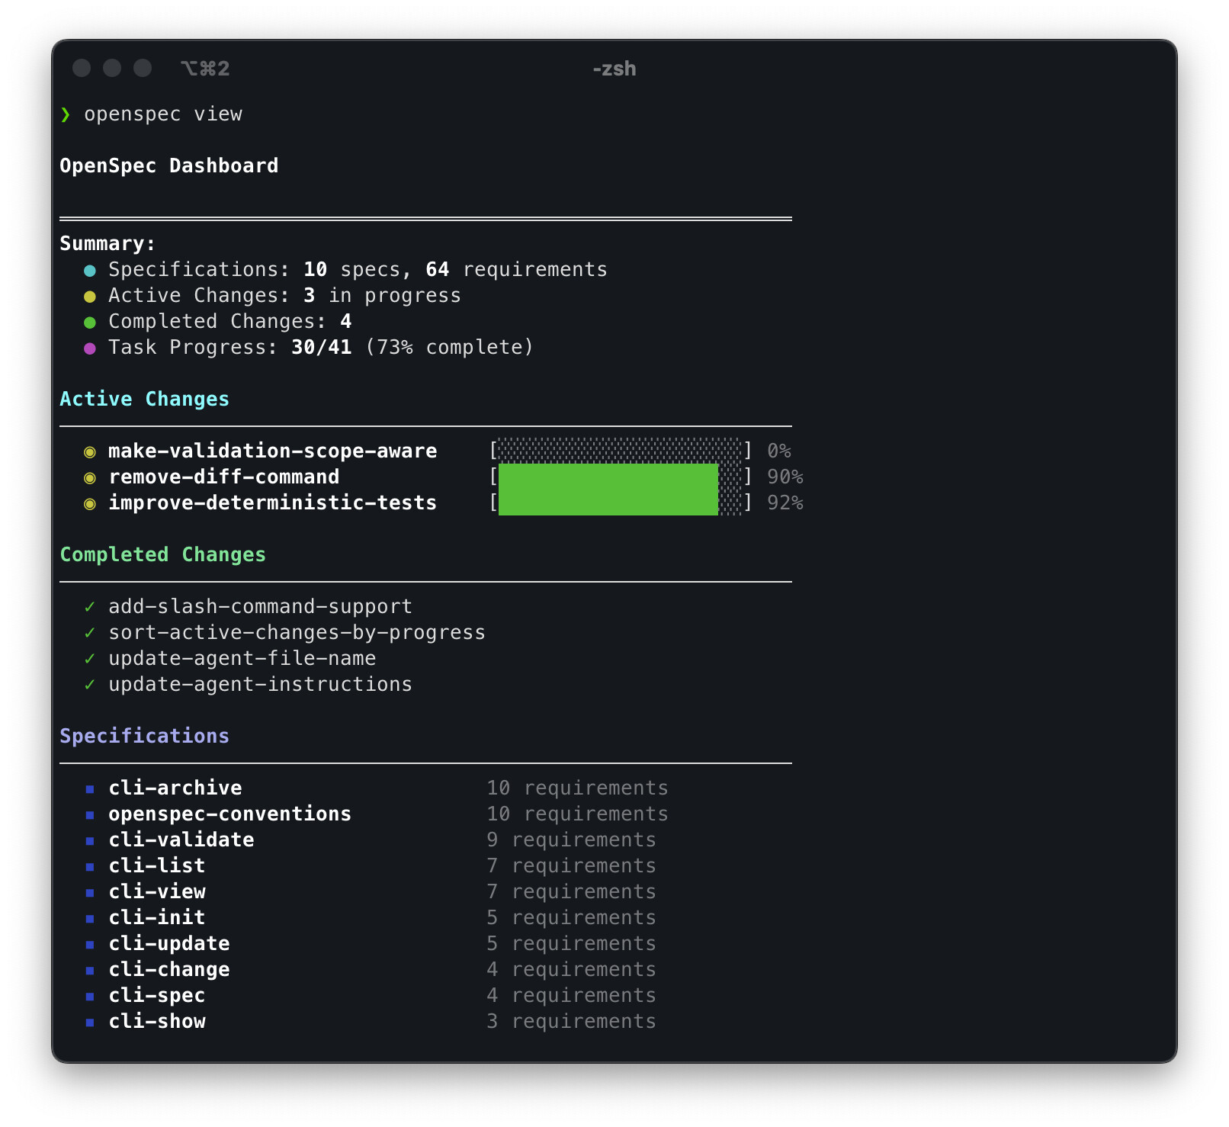Click the cyan Specifications summary bullet
The height and width of the screenshot is (1127, 1229).
[x=90, y=271]
